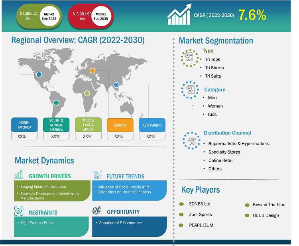Click the Future Trends icon
The height and width of the screenshot is (246, 299).
pos(98,175)
